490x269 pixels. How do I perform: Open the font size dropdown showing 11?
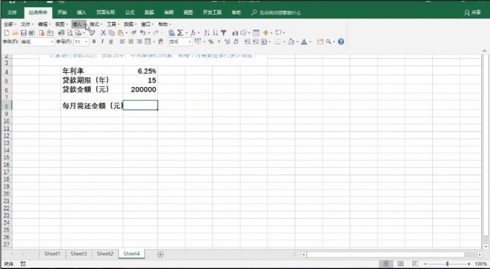[86, 42]
